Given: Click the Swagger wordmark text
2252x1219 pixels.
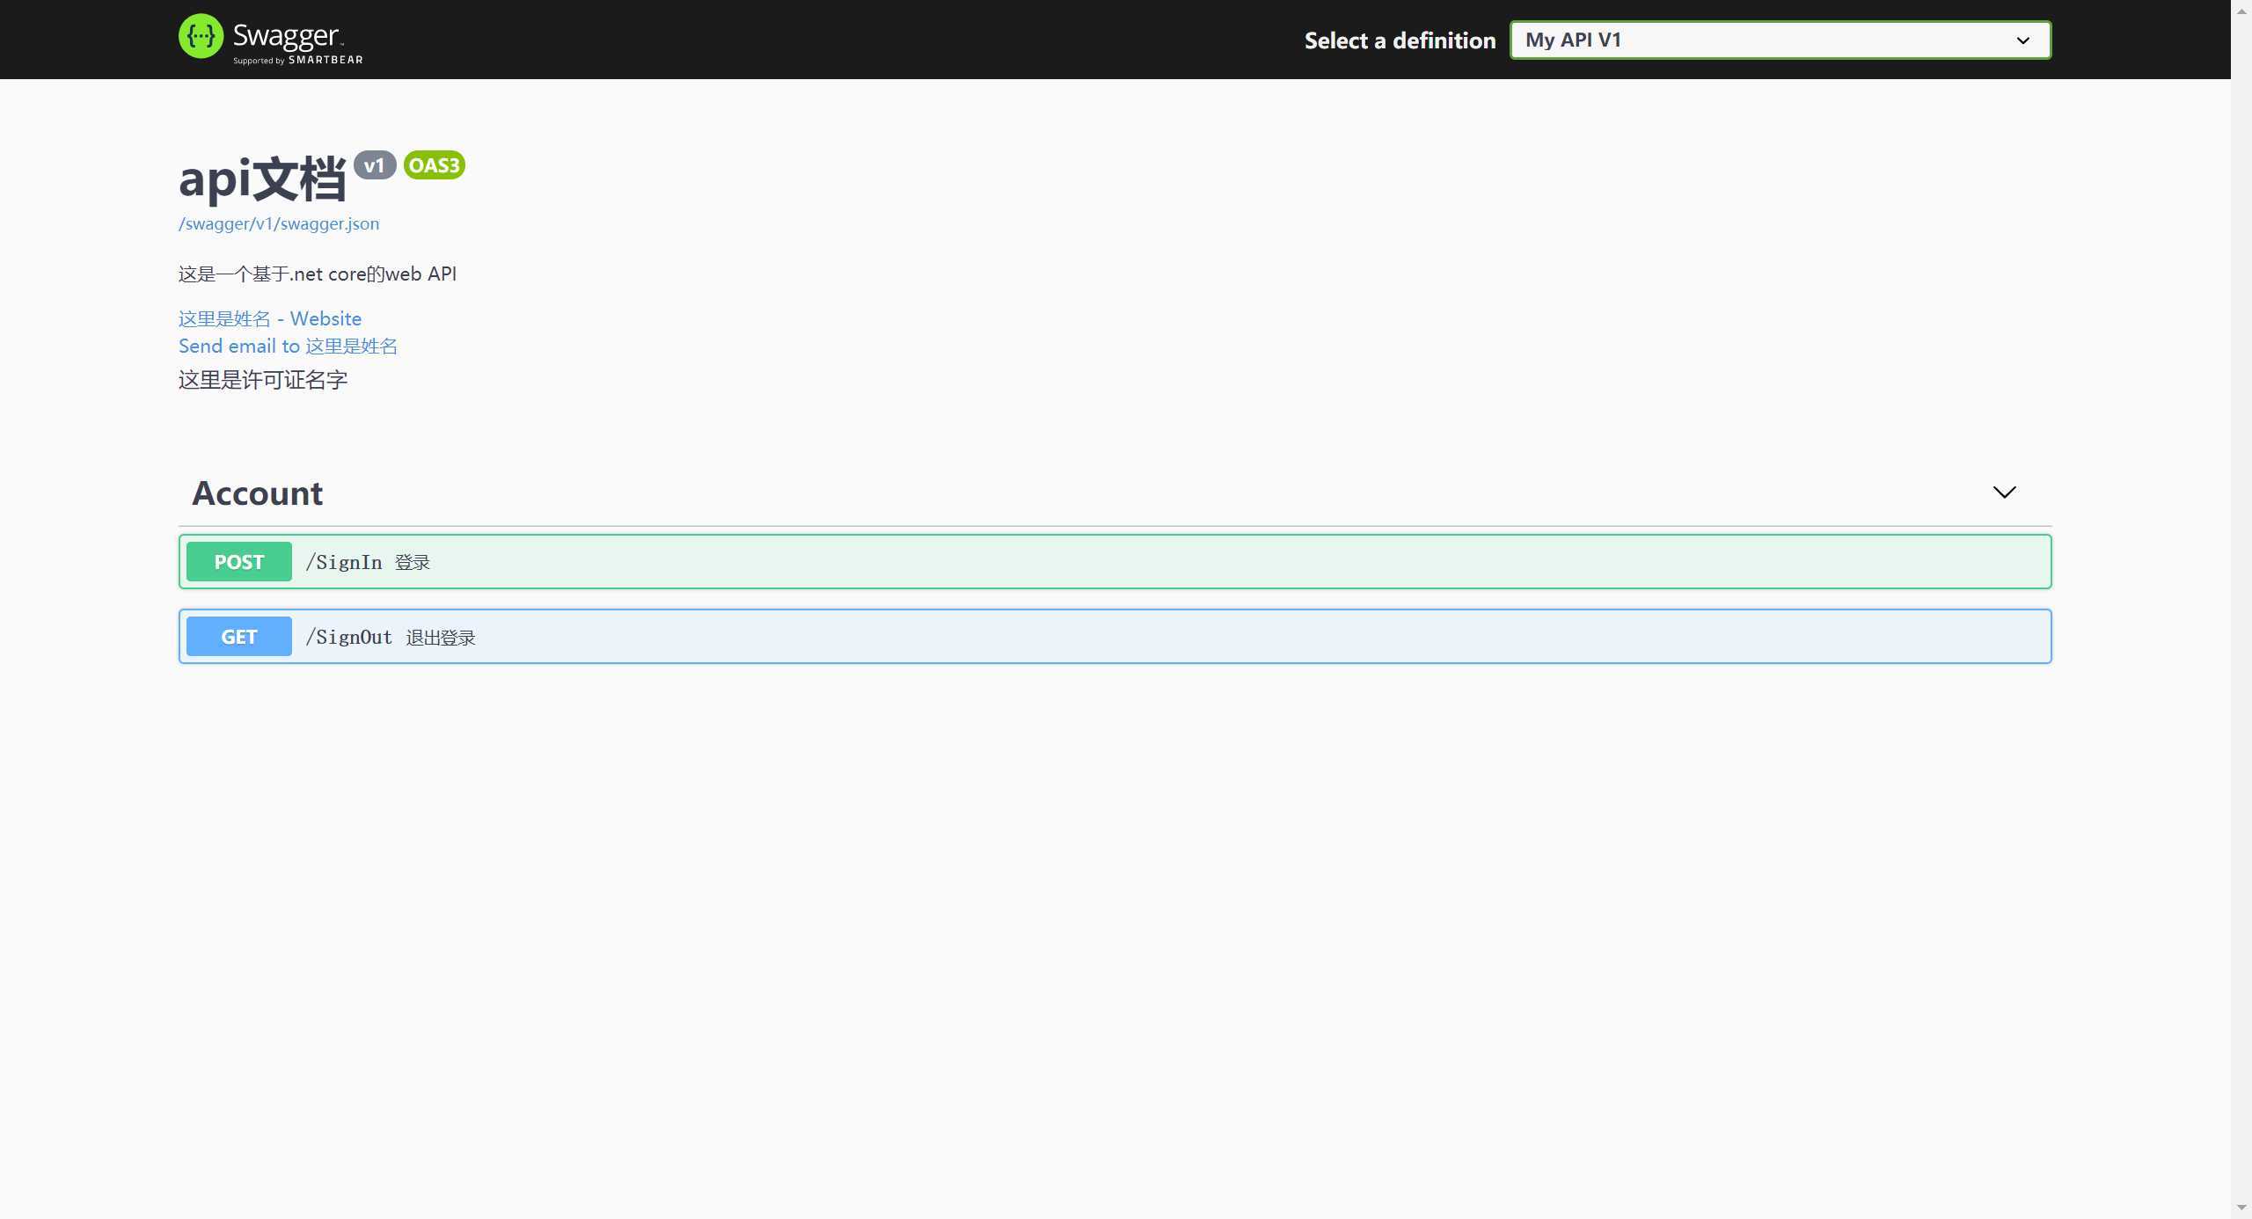Looking at the screenshot, I should (x=285, y=35).
